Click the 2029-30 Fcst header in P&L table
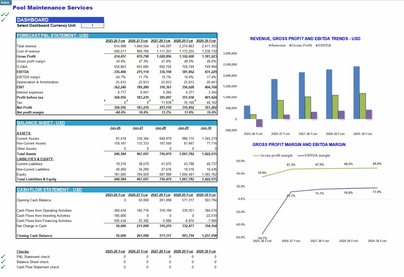The width and height of the screenshot is (404, 277). (x=206, y=41)
